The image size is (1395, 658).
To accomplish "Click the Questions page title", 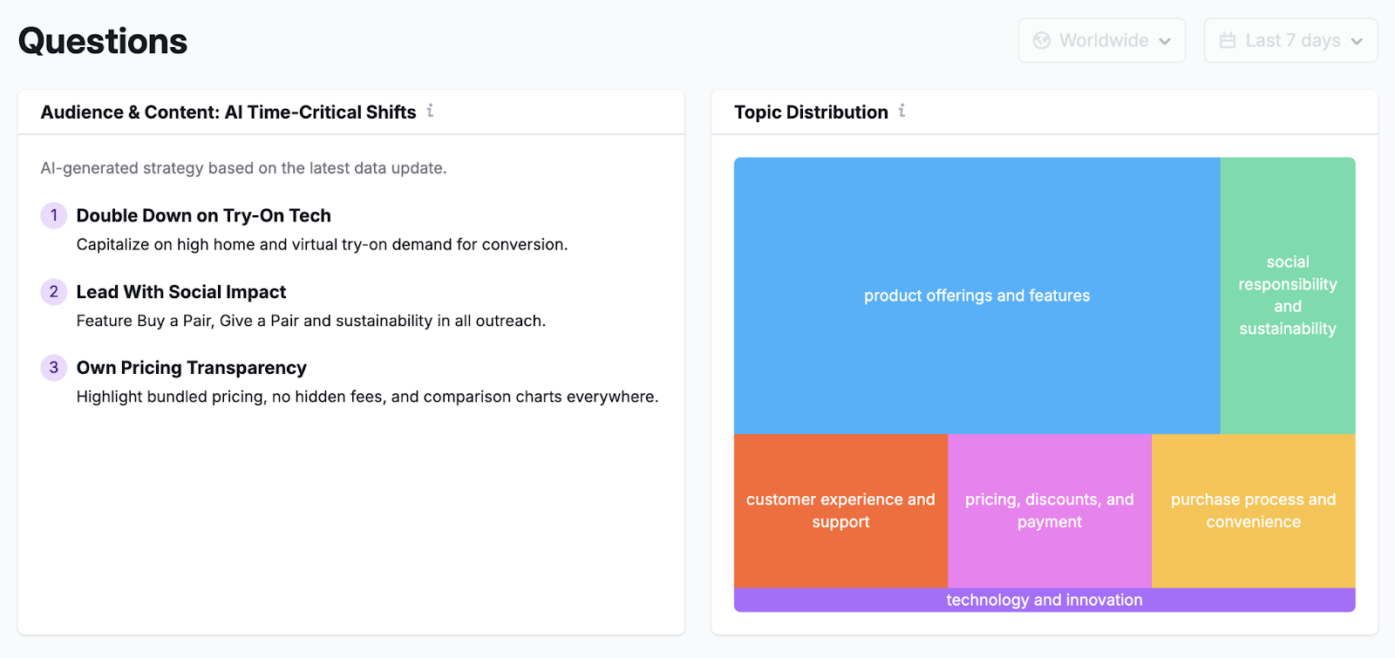I will [102, 40].
